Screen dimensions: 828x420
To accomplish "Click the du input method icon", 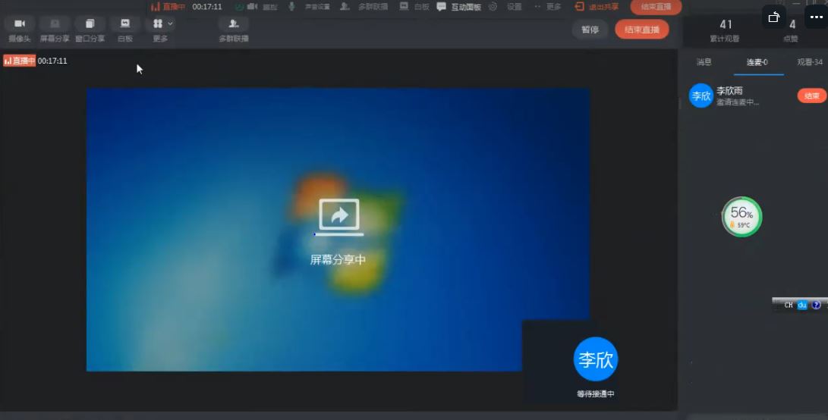I will click(802, 305).
